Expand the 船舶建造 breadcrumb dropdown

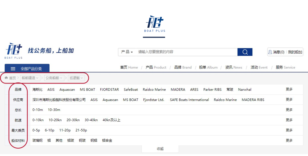coord(30,78)
